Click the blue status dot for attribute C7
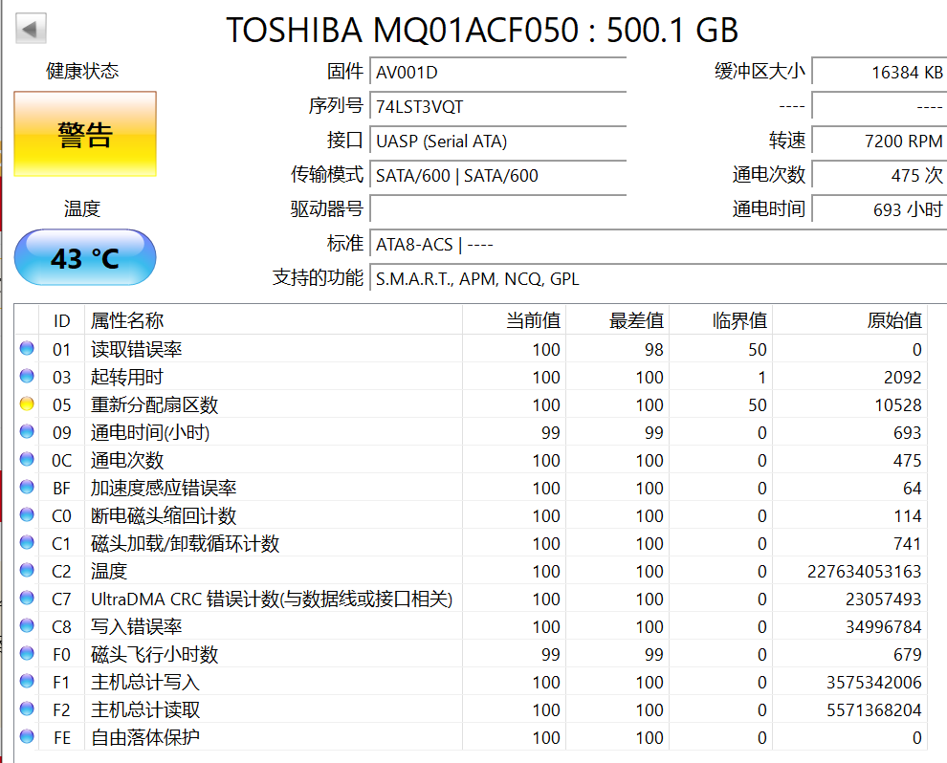947x763 pixels. (27, 599)
